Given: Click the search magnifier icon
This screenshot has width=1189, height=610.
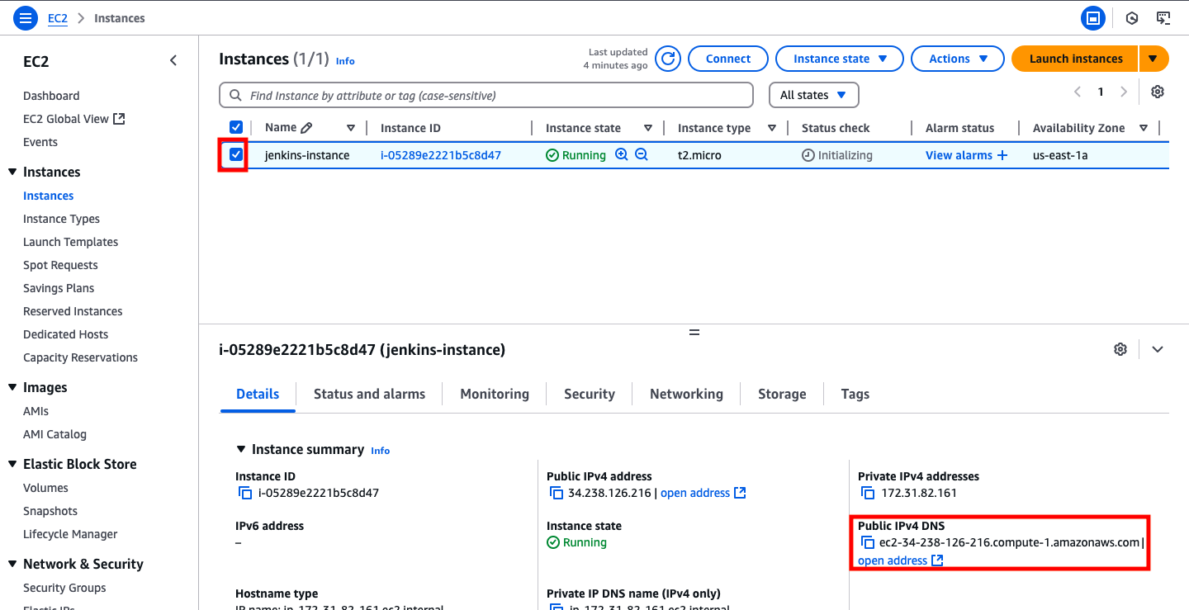Looking at the screenshot, I should [235, 96].
